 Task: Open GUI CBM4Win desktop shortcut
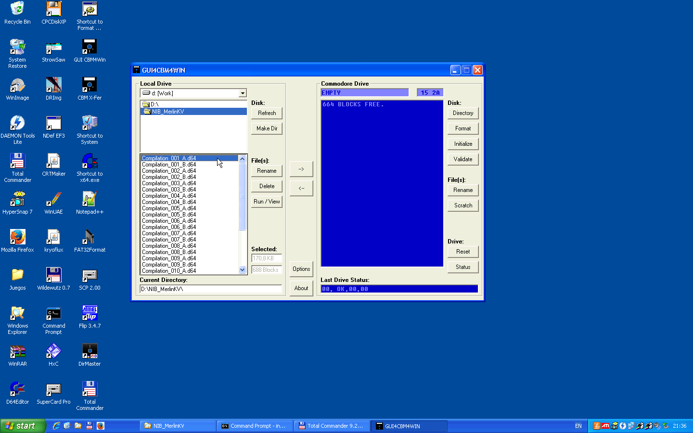(90, 51)
